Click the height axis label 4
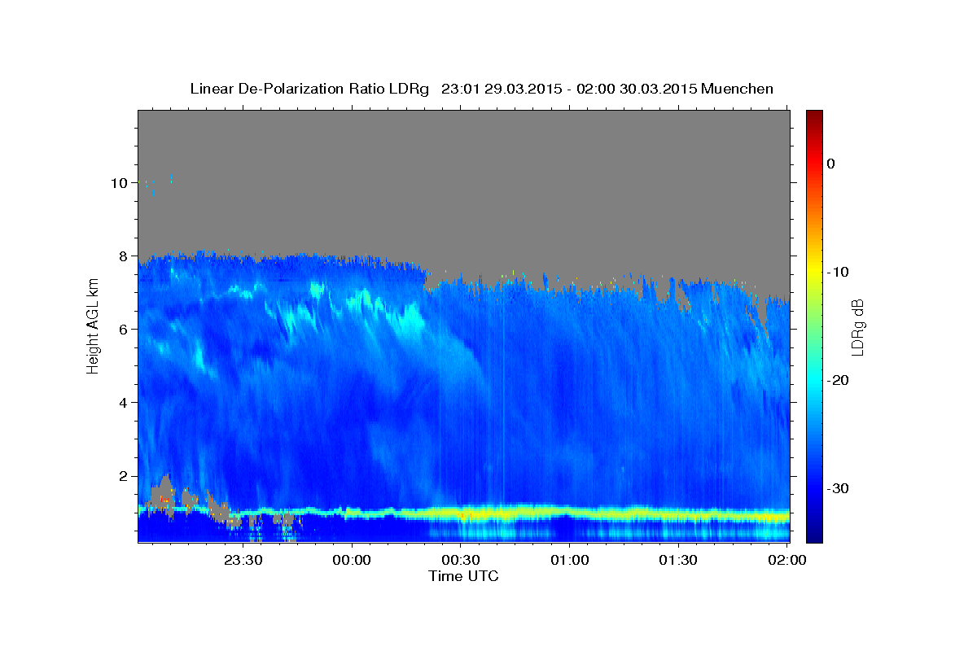 pyautogui.click(x=124, y=403)
